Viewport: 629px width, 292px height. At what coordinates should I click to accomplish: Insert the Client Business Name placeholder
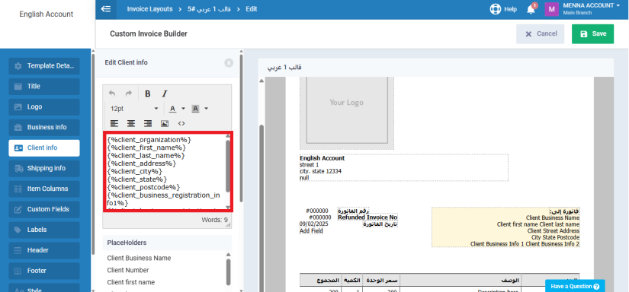point(139,258)
